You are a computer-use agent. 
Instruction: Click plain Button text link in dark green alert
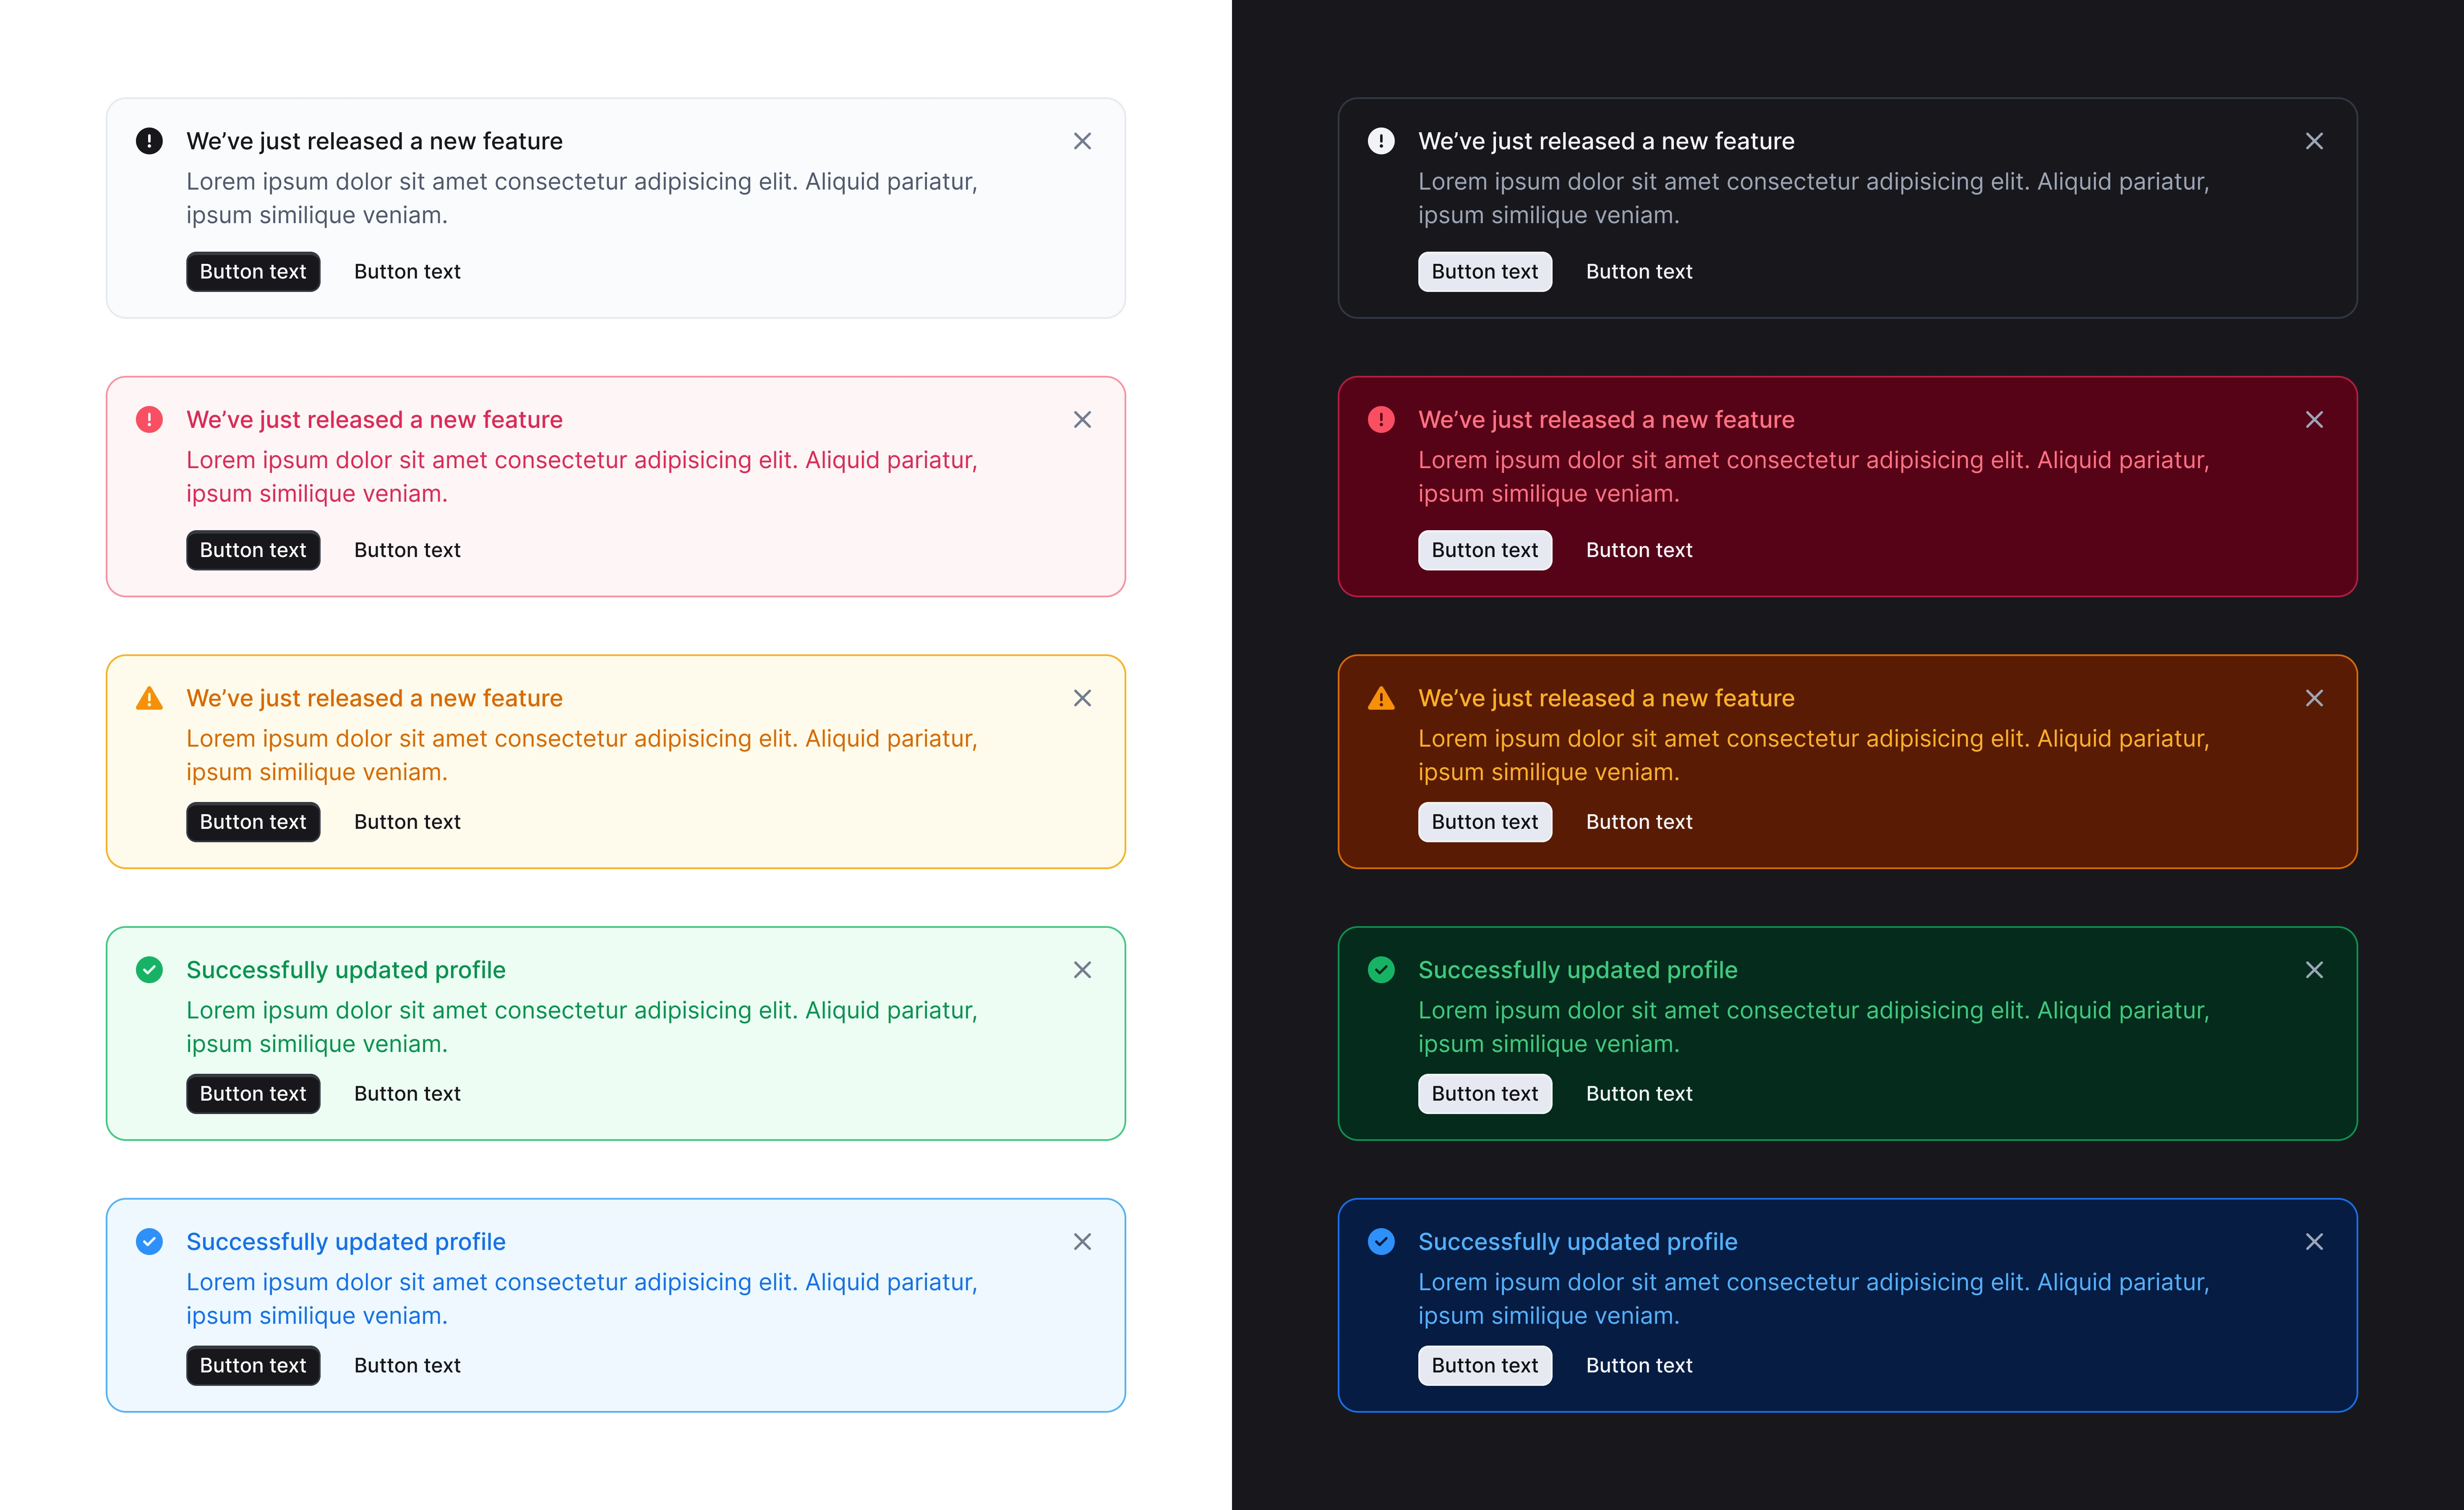click(1639, 1094)
